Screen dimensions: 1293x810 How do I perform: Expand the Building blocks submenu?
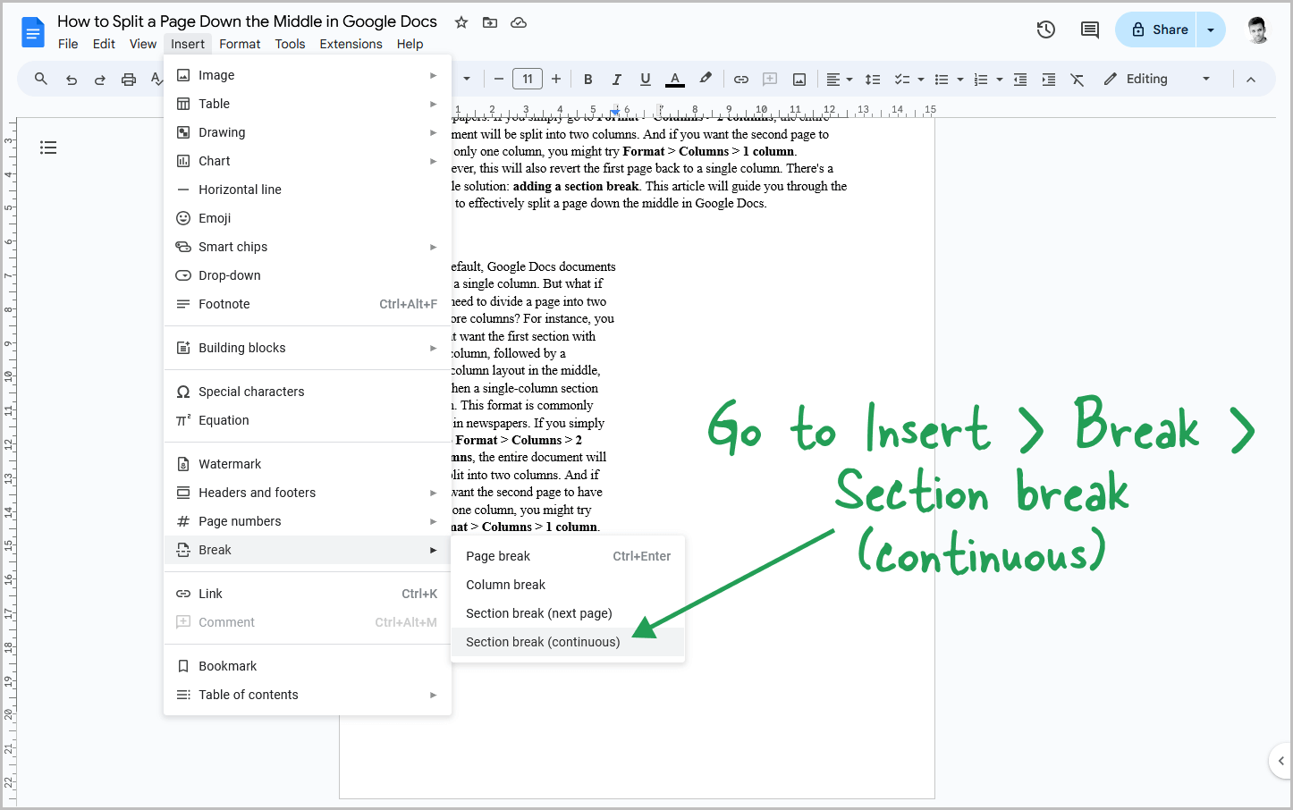coord(308,348)
